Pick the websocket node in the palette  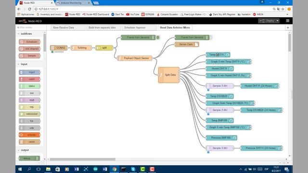click(x=30, y=114)
